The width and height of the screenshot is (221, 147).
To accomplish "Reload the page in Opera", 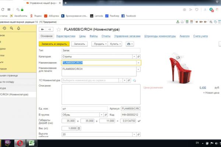I will [x=3, y=10].
